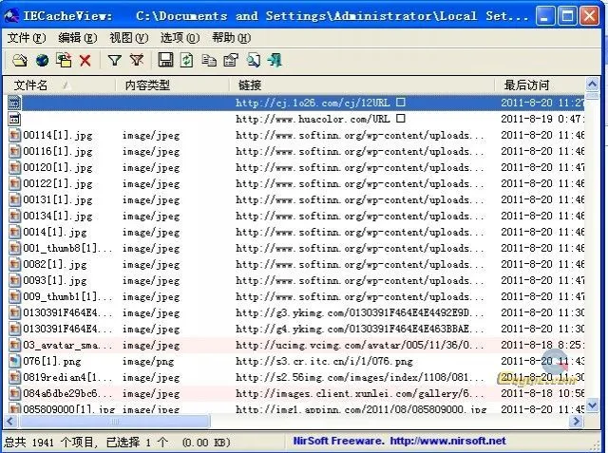Click the copy selected files toolbar icon
The image size is (608, 453).
click(x=64, y=61)
